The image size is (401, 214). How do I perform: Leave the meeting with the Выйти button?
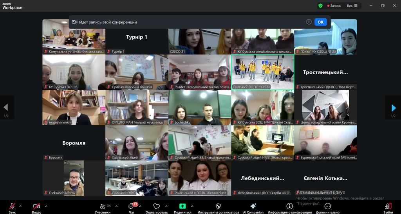tap(388, 207)
